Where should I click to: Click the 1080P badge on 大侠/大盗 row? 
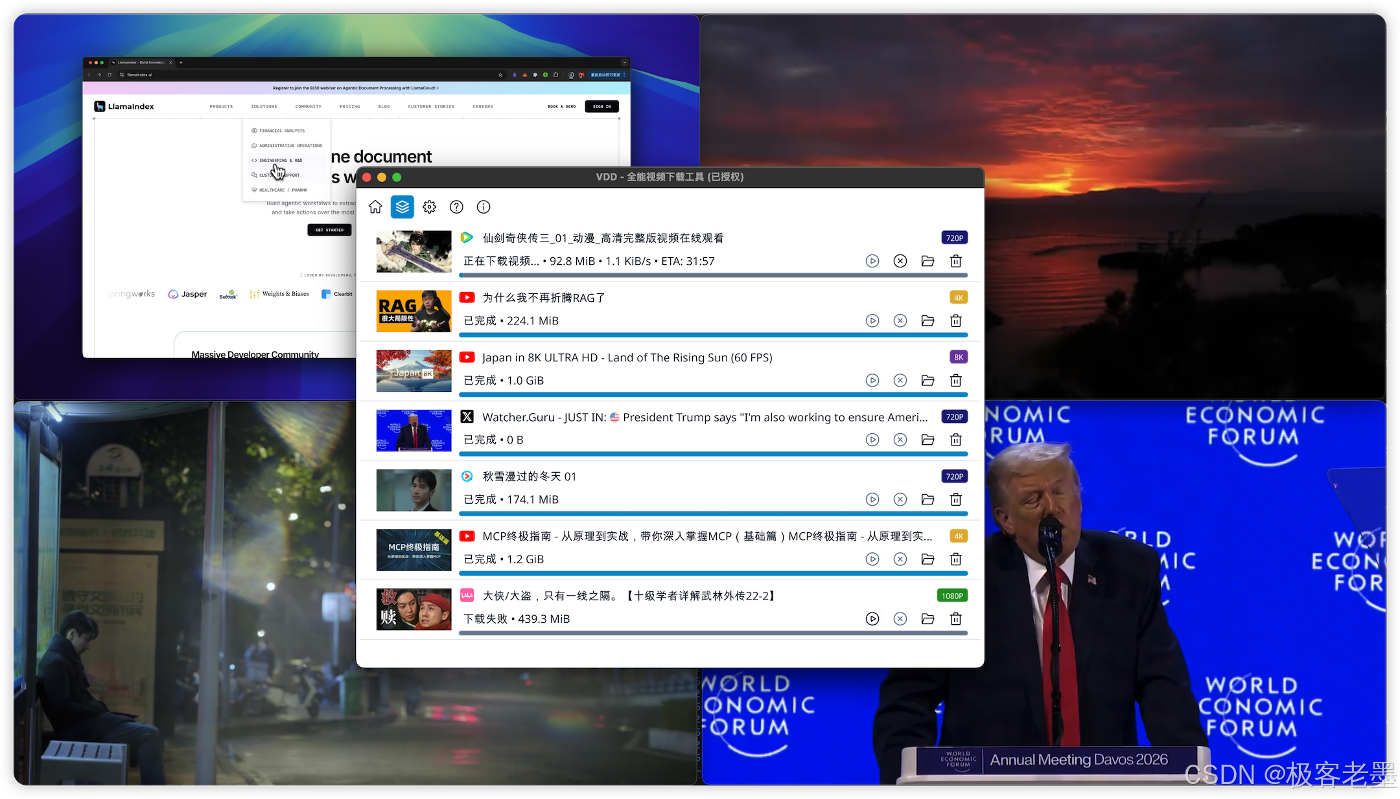pyautogui.click(x=953, y=596)
